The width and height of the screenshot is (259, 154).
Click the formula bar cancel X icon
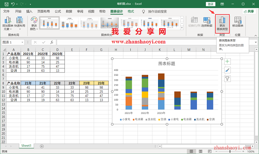(35, 42)
